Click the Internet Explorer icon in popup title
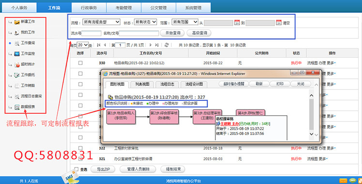Screen dimensions: 362x184 click(106, 74)
